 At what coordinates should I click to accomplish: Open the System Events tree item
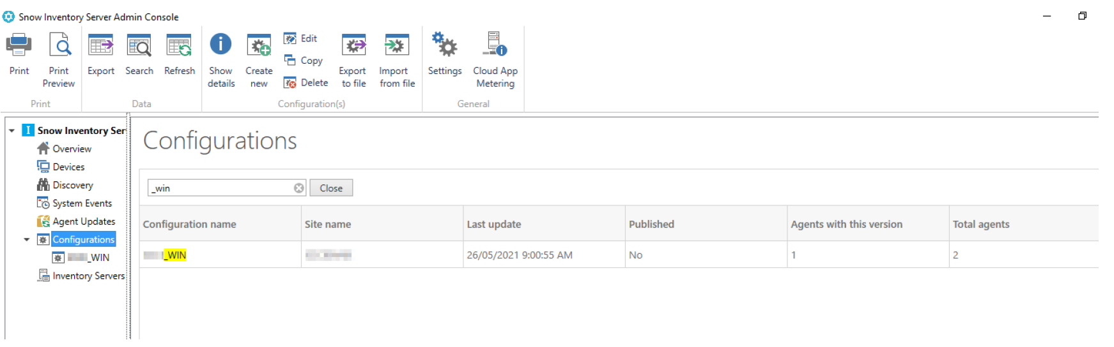tap(82, 203)
